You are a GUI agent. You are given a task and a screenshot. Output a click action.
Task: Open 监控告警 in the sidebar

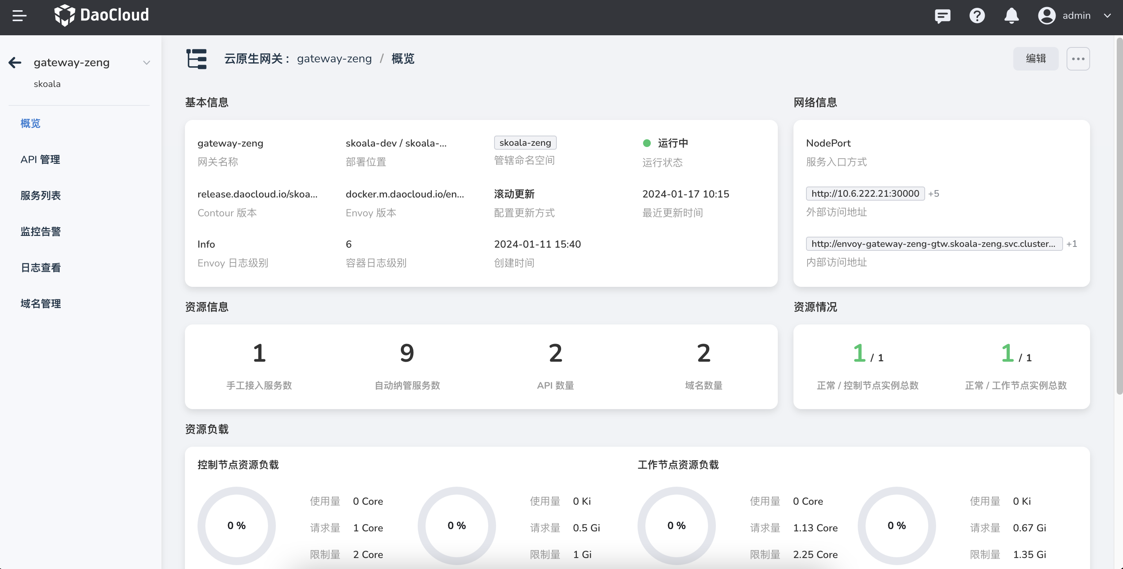(x=40, y=232)
